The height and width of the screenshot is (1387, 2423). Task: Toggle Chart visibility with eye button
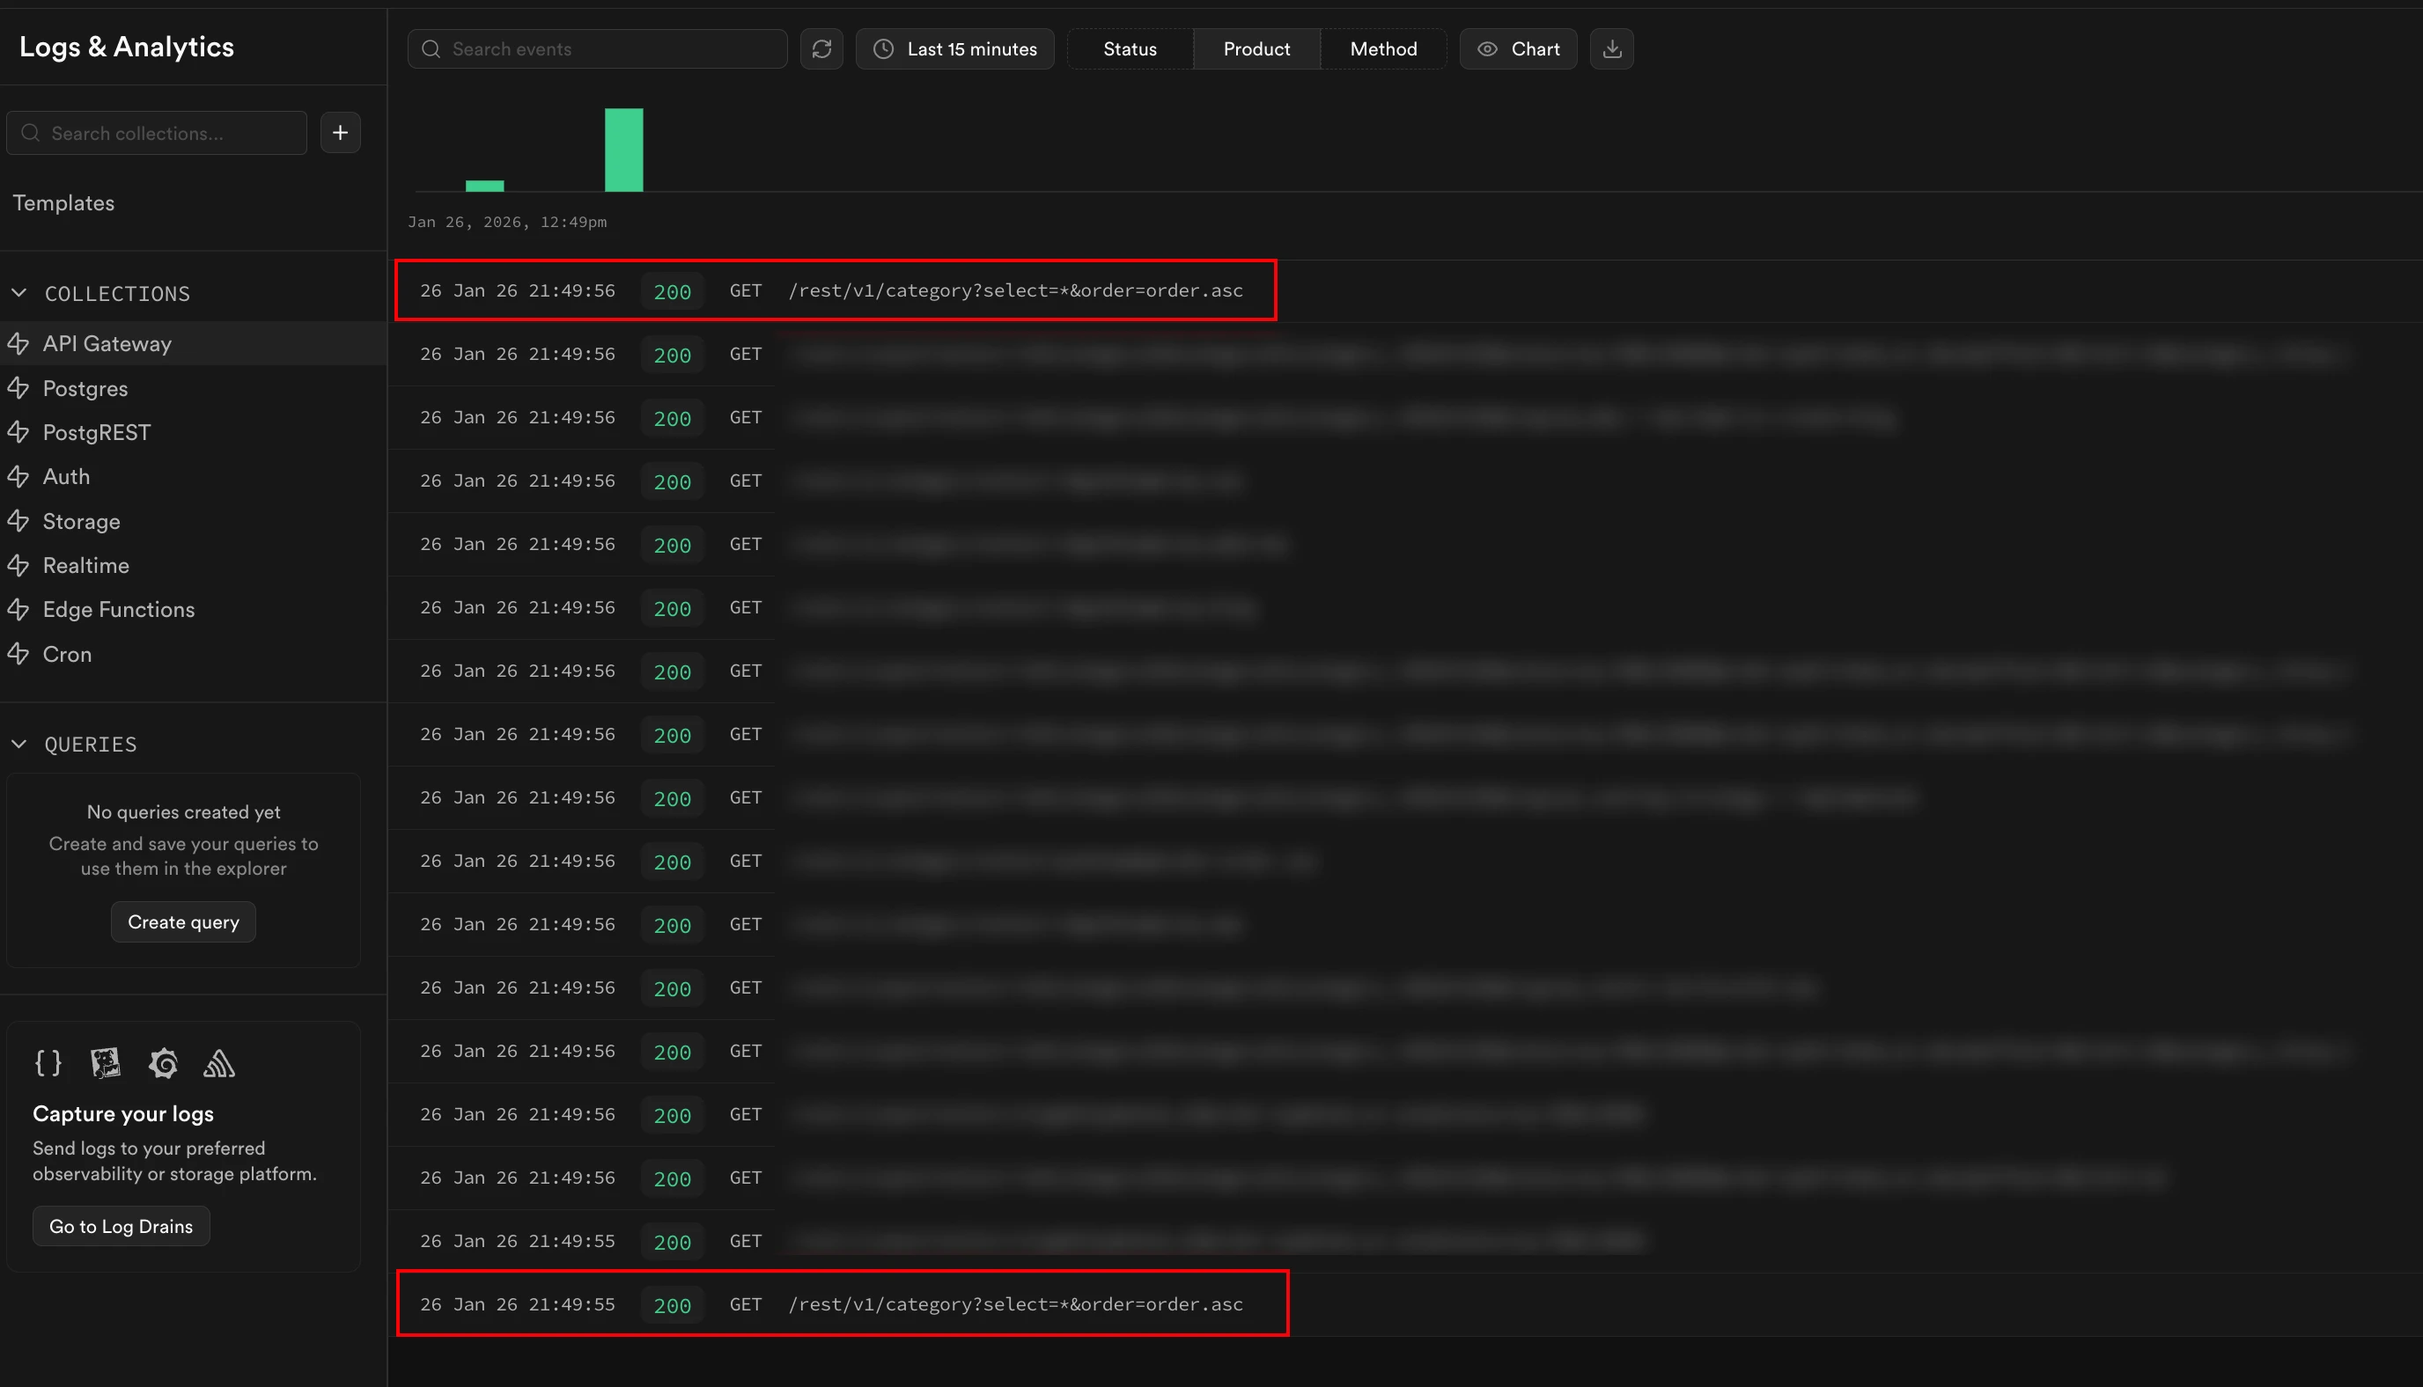1518,48
